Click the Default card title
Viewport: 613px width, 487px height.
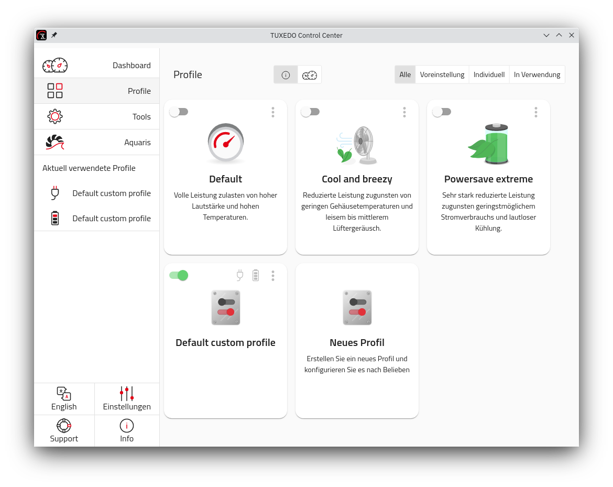[226, 179]
